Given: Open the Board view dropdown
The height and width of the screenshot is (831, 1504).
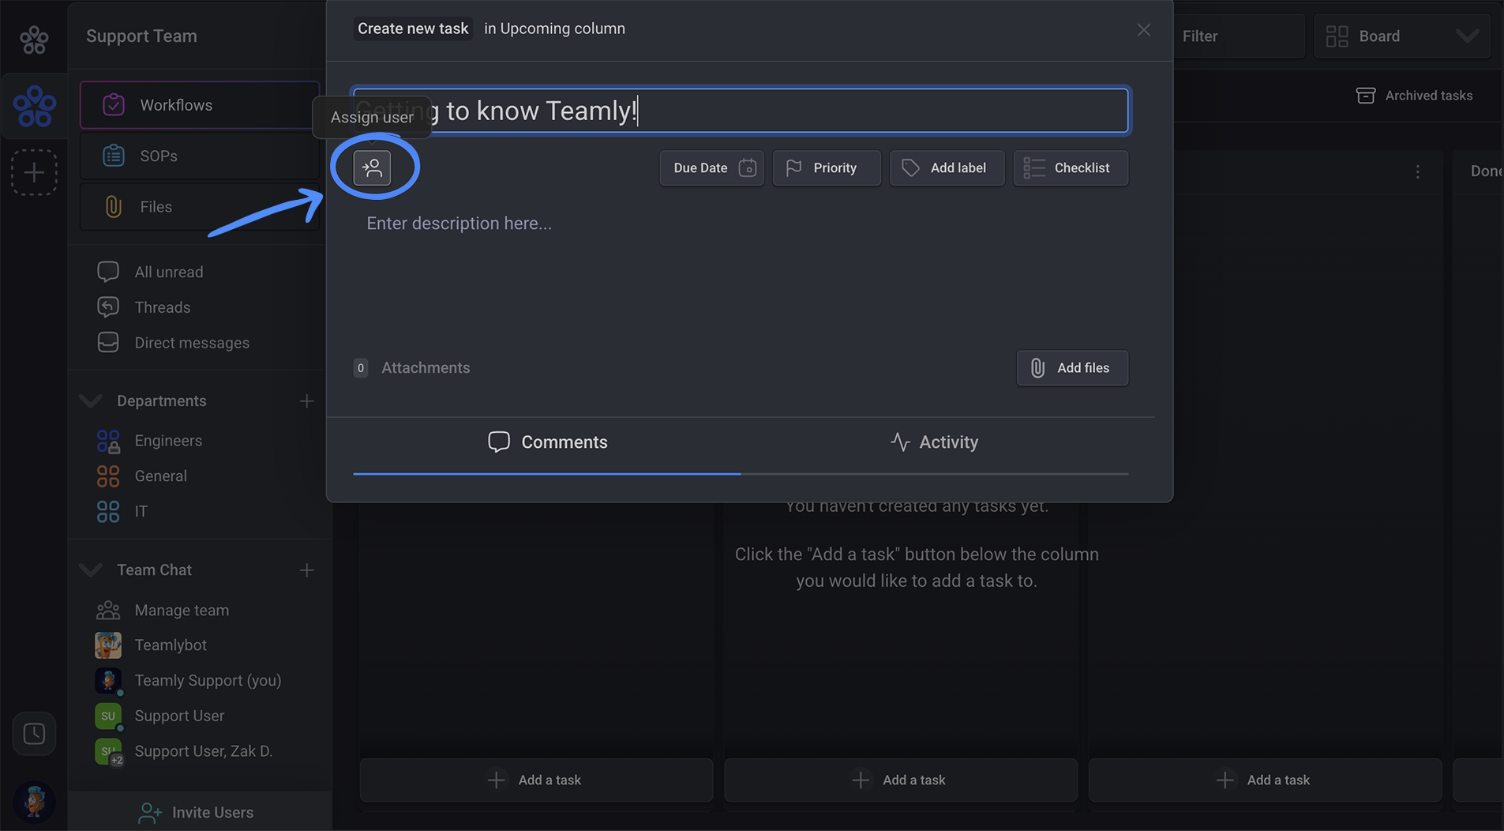Looking at the screenshot, I should tap(1402, 36).
